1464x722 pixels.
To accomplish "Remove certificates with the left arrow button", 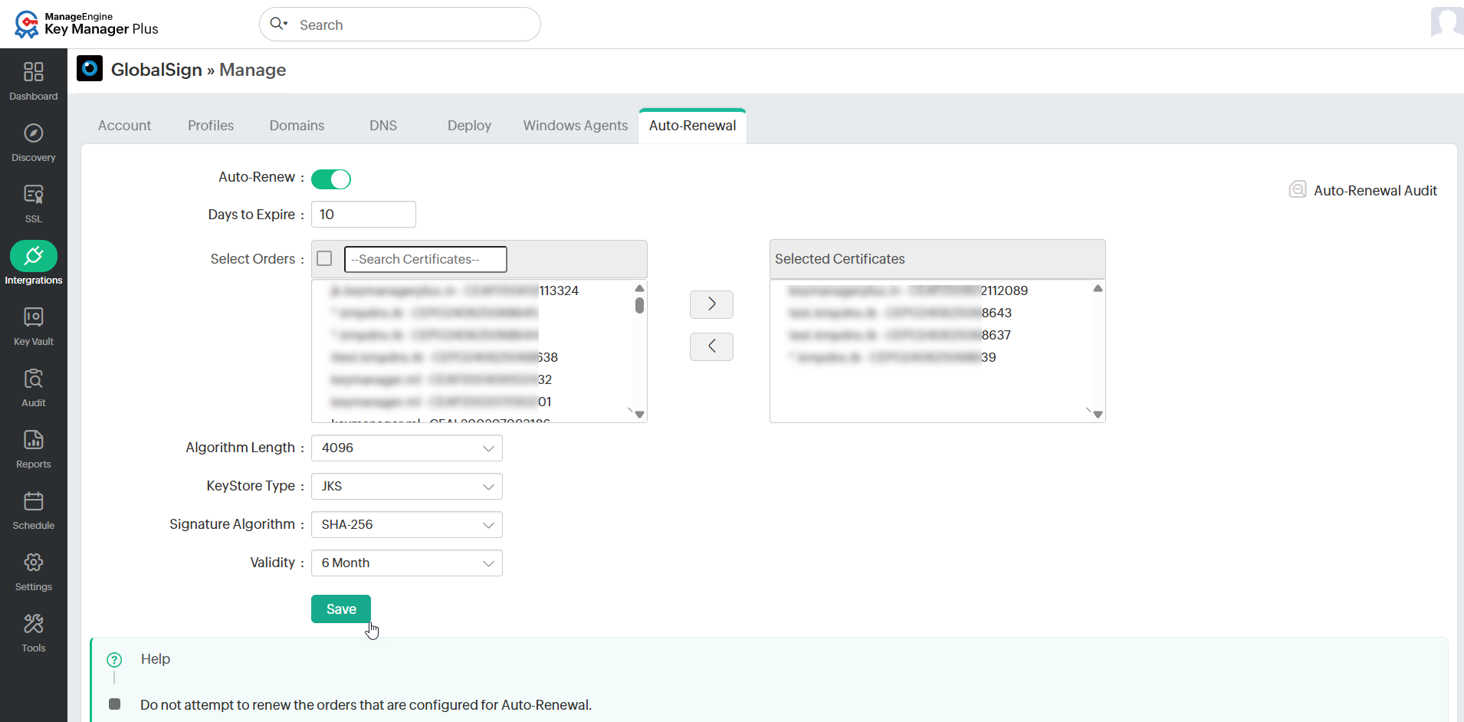I will coord(711,346).
